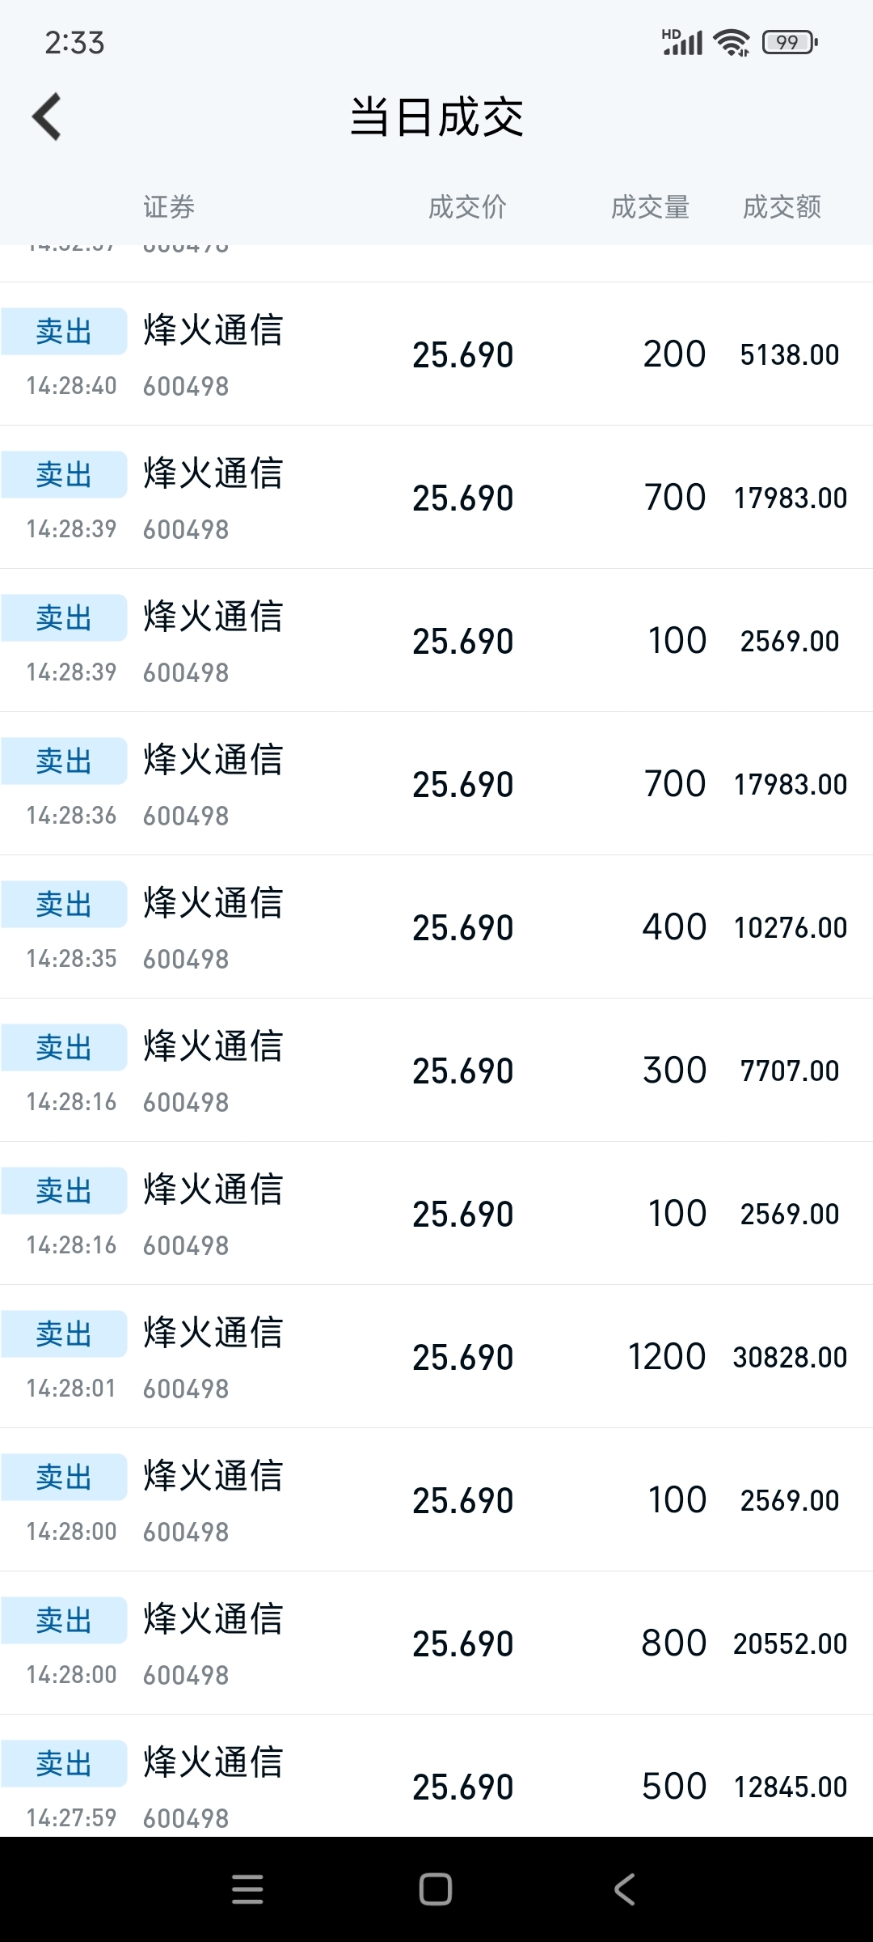This screenshot has height=1942, width=873.
Task: Tap 卖出 tag on the 14:27:59 trade
Action: tap(64, 1763)
